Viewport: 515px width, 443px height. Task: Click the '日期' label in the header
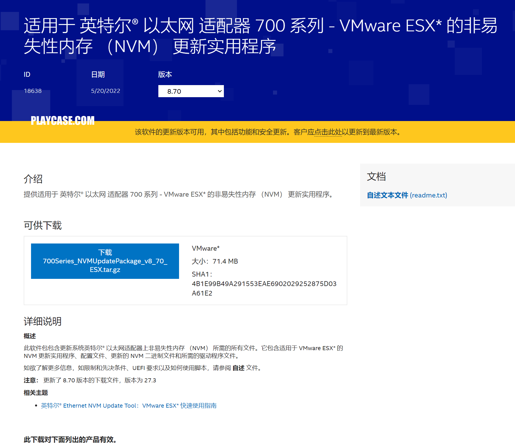coord(98,74)
